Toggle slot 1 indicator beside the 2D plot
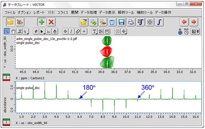205x129 pixels. (x=6, y=77)
